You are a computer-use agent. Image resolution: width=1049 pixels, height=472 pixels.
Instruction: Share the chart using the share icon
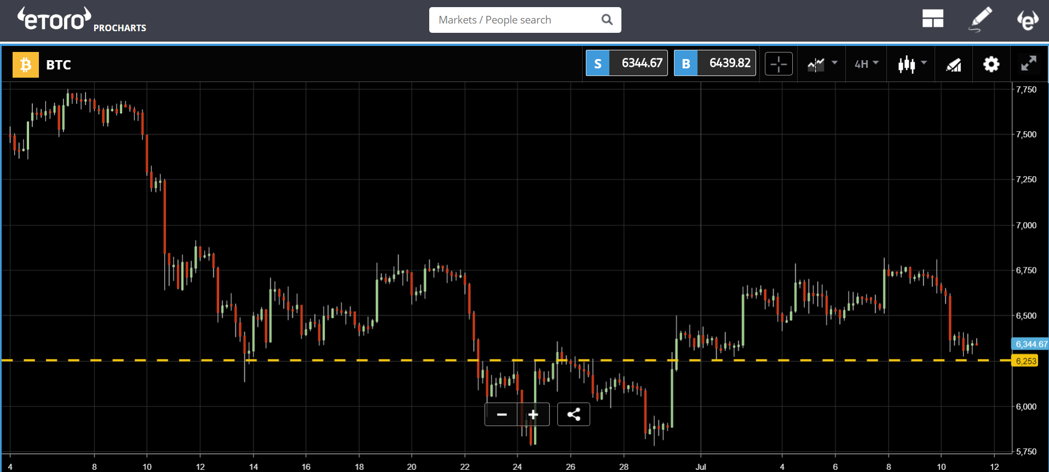[x=573, y=415]
